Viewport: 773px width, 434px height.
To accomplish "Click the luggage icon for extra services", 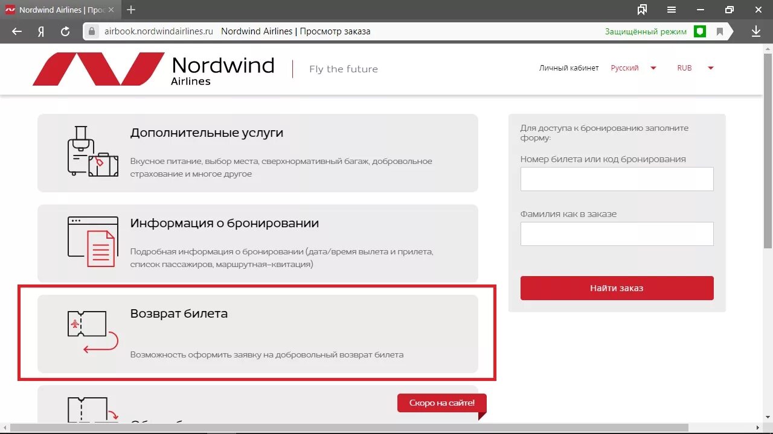I will point(92,151).
